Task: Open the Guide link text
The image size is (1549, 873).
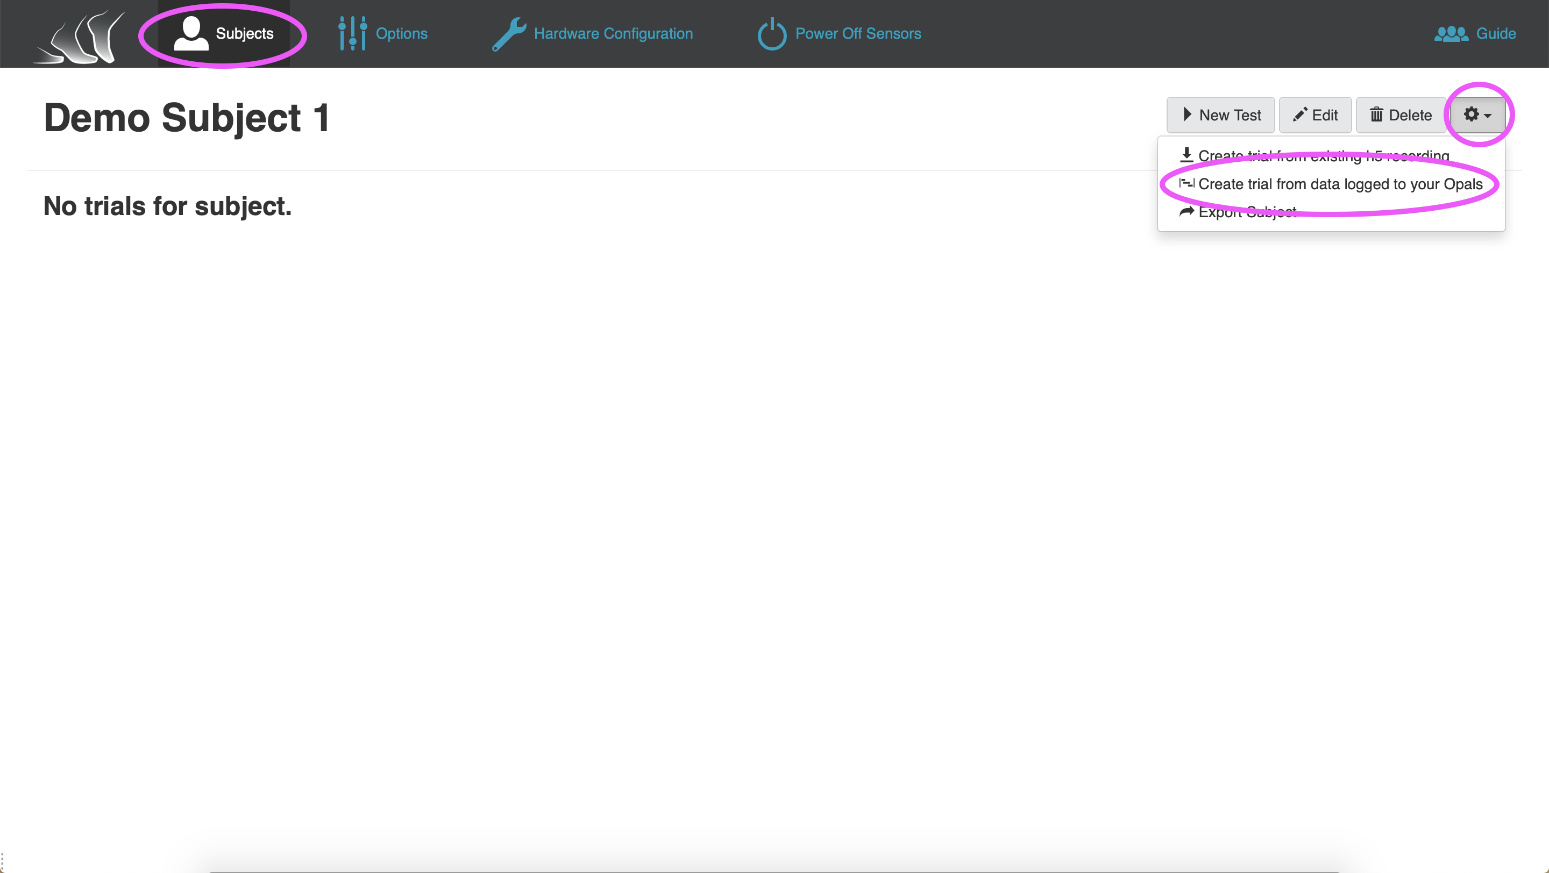Action: (1496, 34)
